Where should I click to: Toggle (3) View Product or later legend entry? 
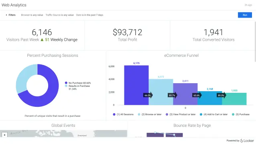[181, 114]
